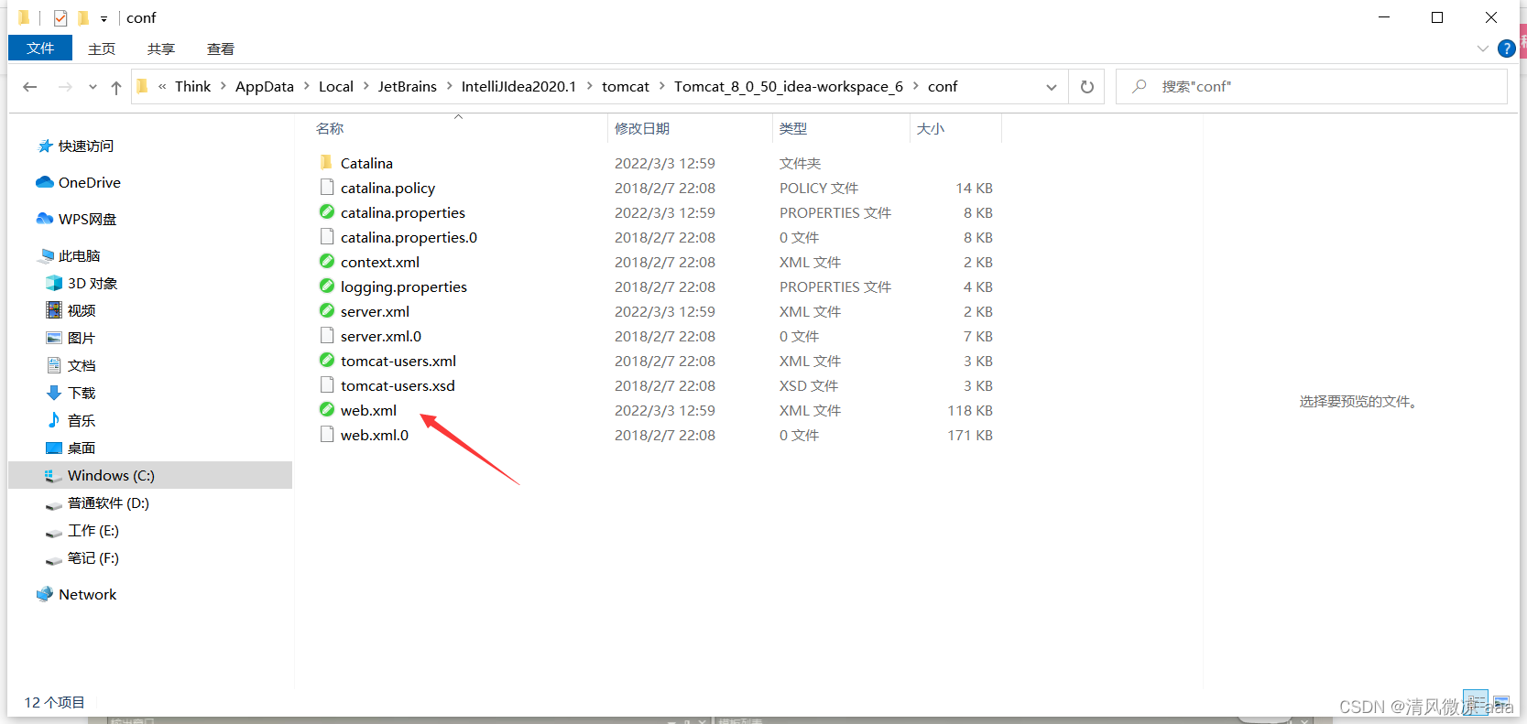Select 工作 (E:) drive in sidebar

tap(93, 531)
